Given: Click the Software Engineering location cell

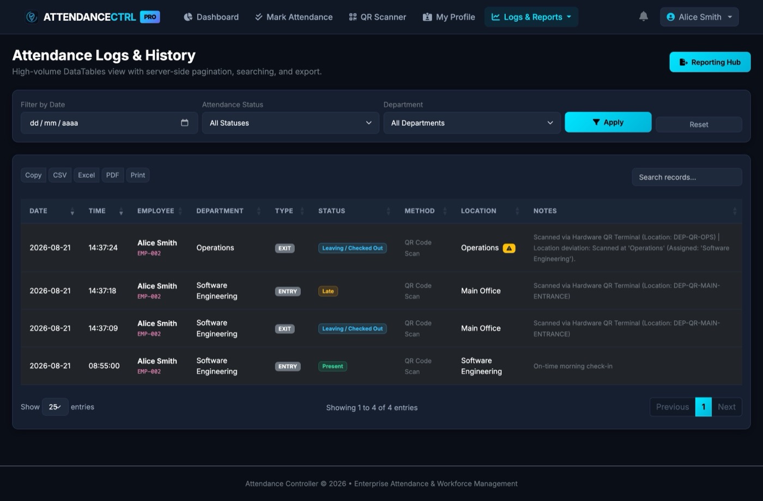Looking at the screenshot, I should pos(481,366).
